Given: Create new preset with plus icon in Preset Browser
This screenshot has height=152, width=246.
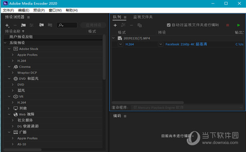Looking at the screenshot, I should coord(7,25).
